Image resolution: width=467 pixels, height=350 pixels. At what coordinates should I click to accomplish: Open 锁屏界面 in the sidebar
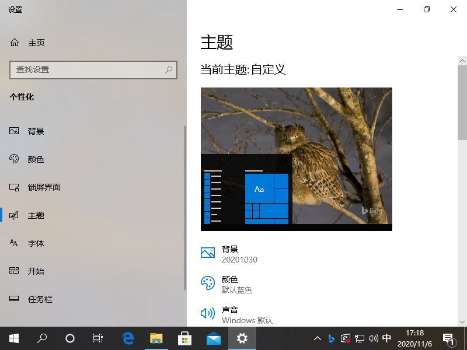tap(92, 187)
